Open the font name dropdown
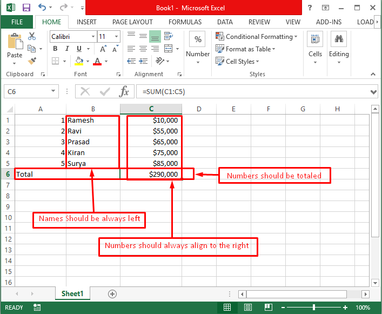This screenshot has width=382, height=314. pyautogui.click(x=93, y=37)
